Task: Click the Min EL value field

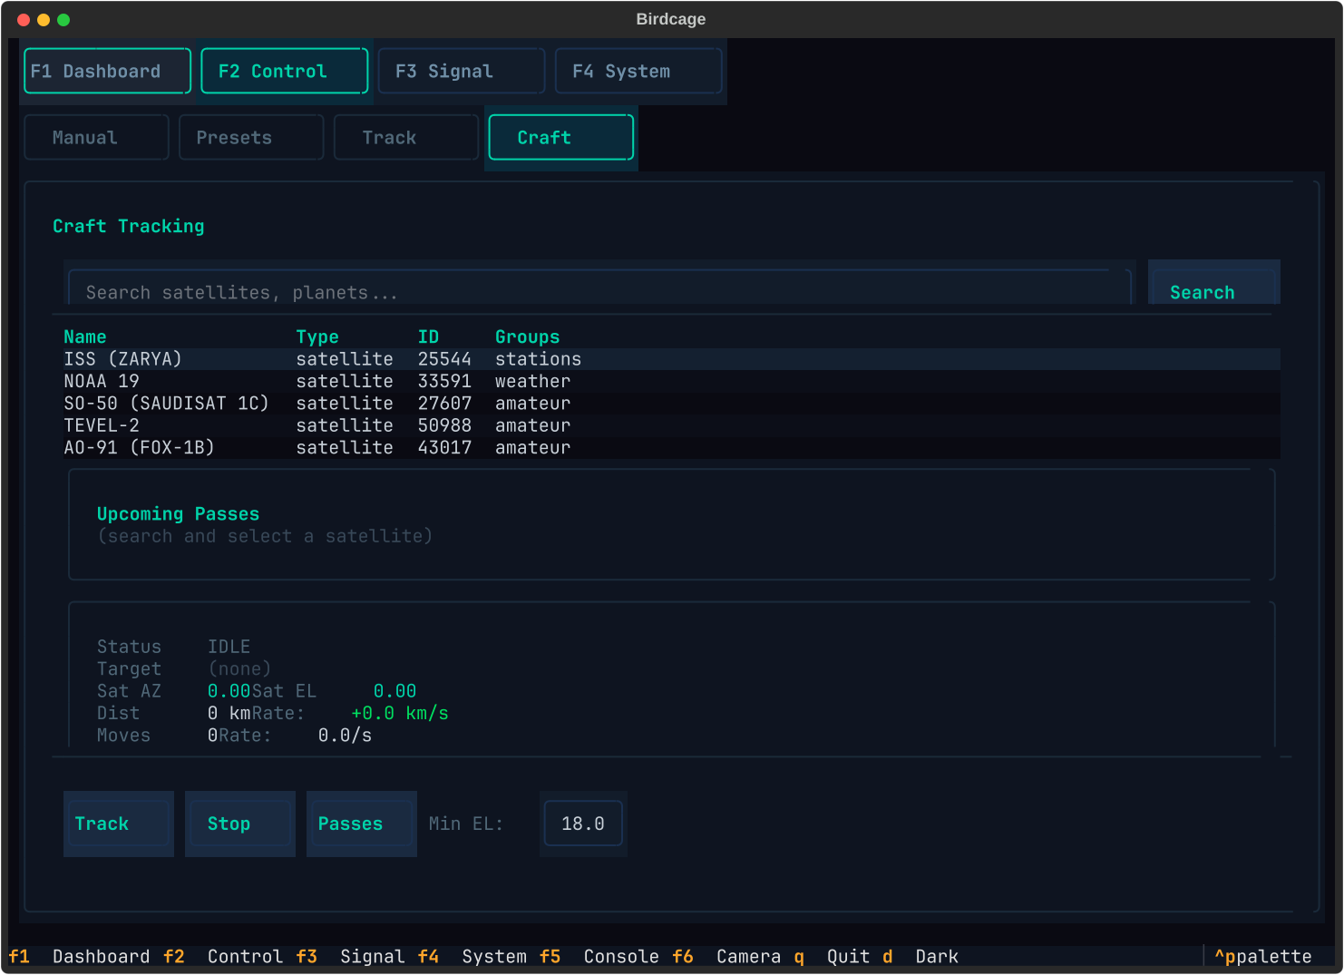Action: 583,824
